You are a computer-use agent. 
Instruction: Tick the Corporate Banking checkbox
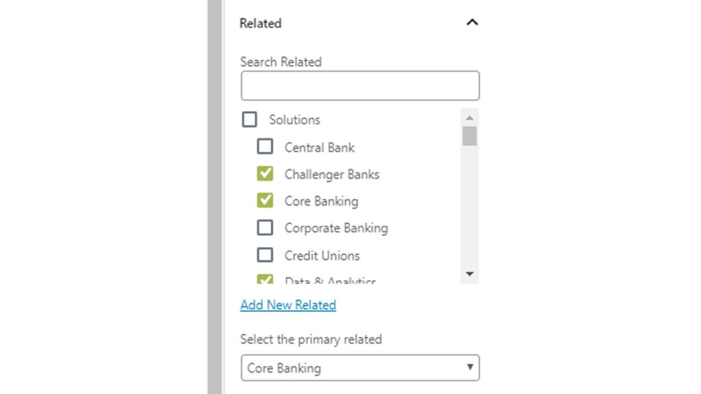[x=265, y=228]
